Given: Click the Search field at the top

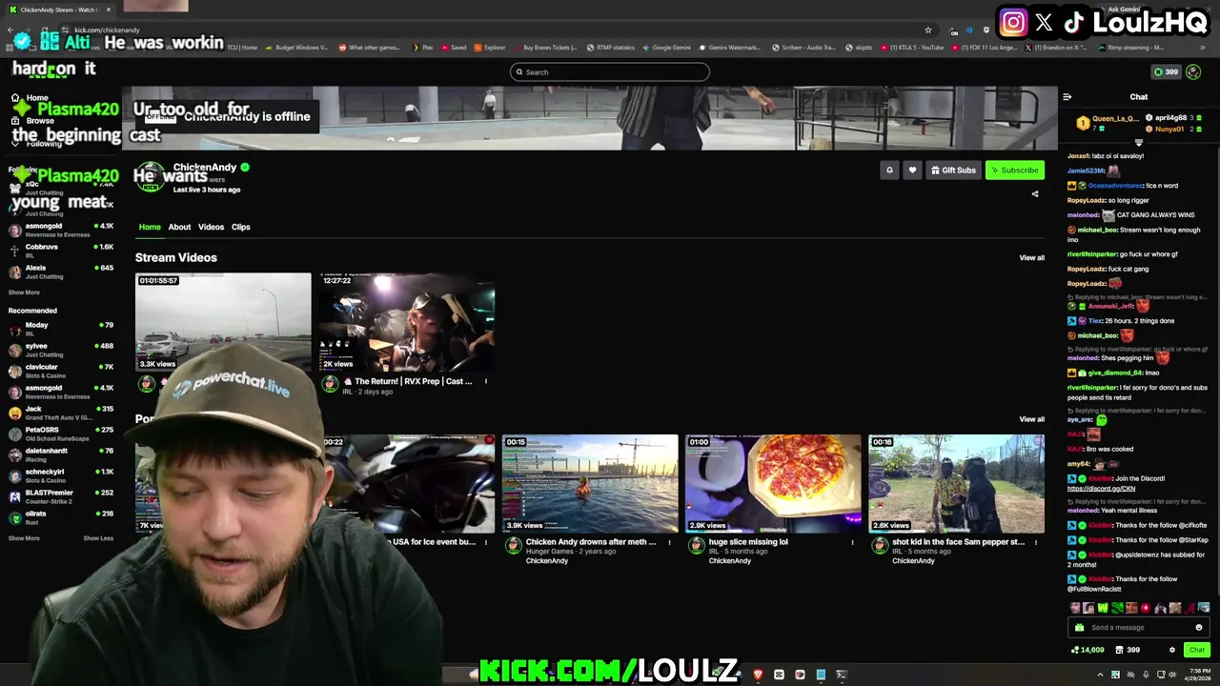Looking at the screenshot, I should pos(610,72).
